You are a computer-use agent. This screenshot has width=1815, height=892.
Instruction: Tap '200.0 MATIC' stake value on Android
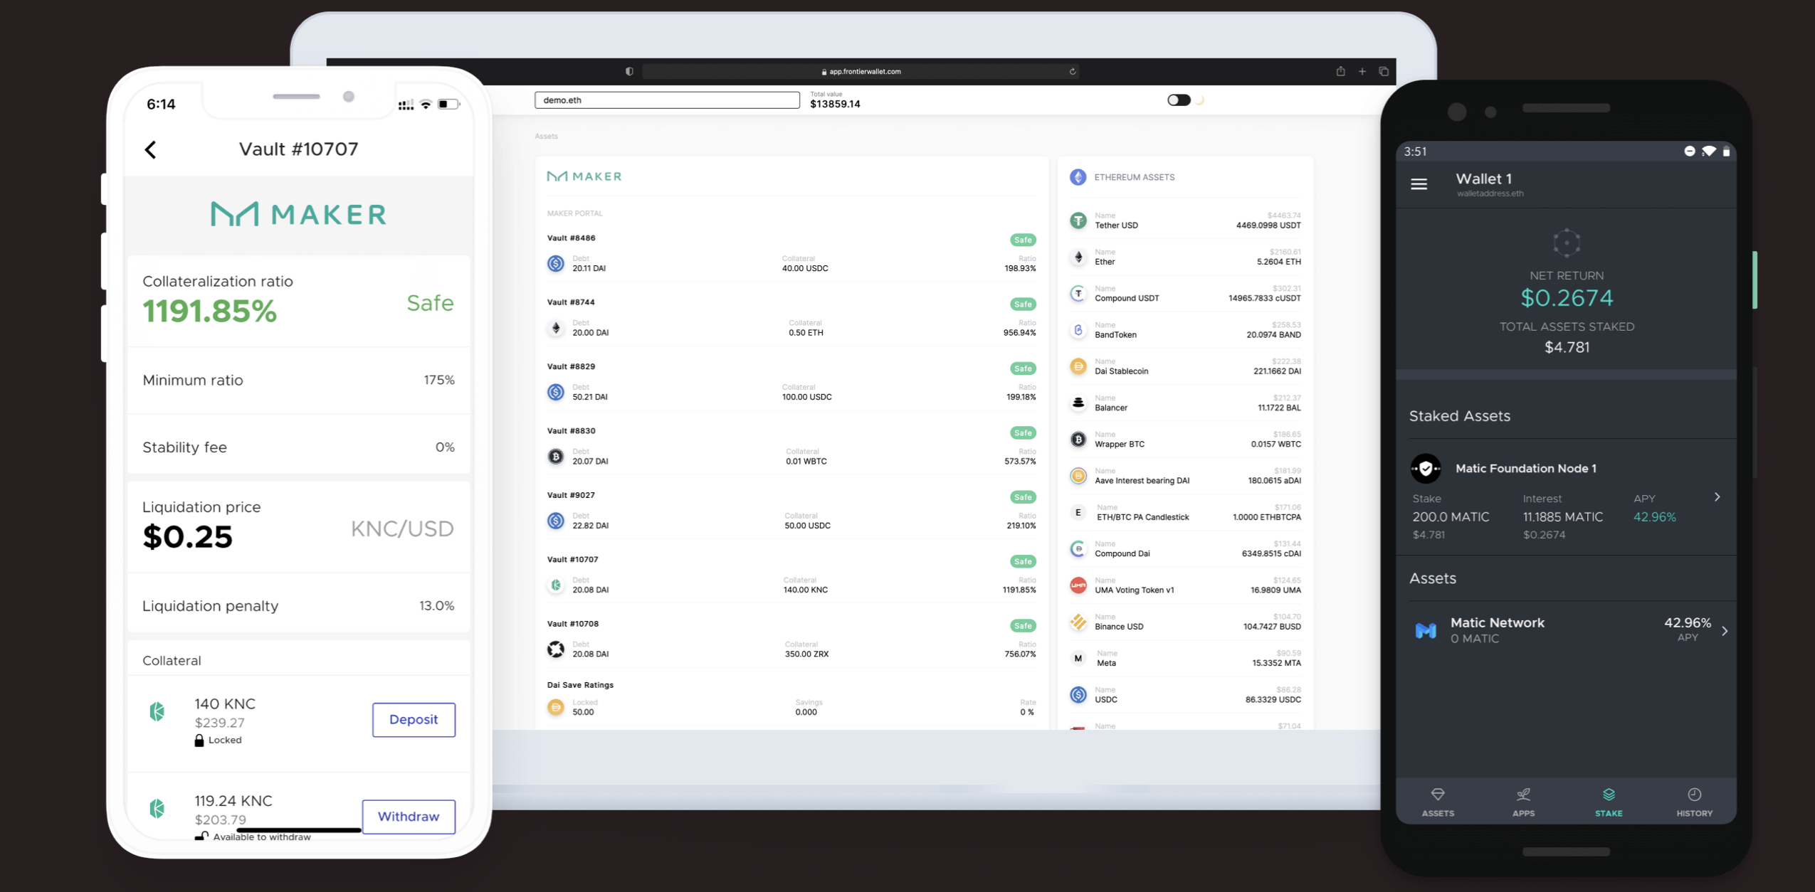click(x=1451, y=517)
